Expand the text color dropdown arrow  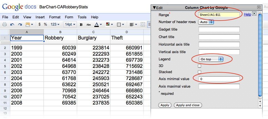tap(101, 25)
